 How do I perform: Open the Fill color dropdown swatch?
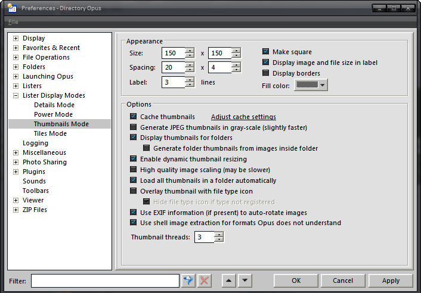point(311,85)
